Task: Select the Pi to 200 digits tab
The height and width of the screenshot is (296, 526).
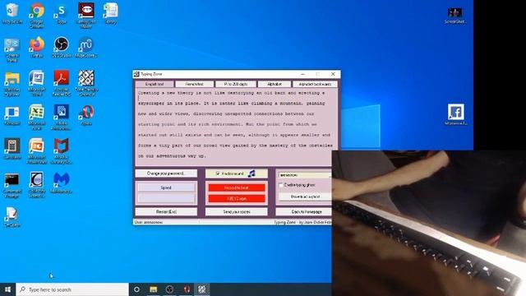Action: tap(236, 84)
